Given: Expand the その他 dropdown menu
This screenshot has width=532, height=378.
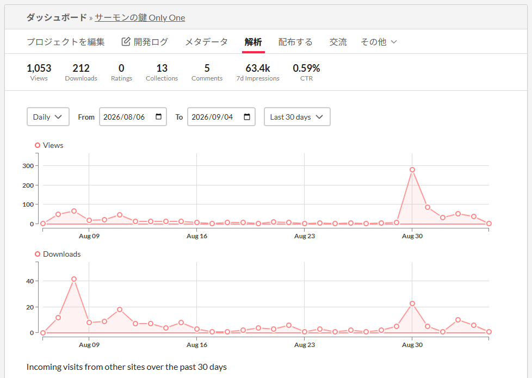Looking at the screenshot, I should (x=379, y=42).
